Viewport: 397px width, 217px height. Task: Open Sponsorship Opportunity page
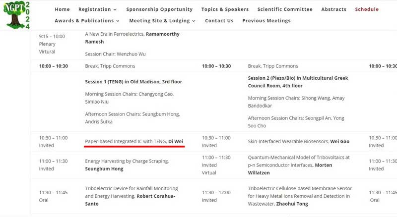tap(159, 9)
